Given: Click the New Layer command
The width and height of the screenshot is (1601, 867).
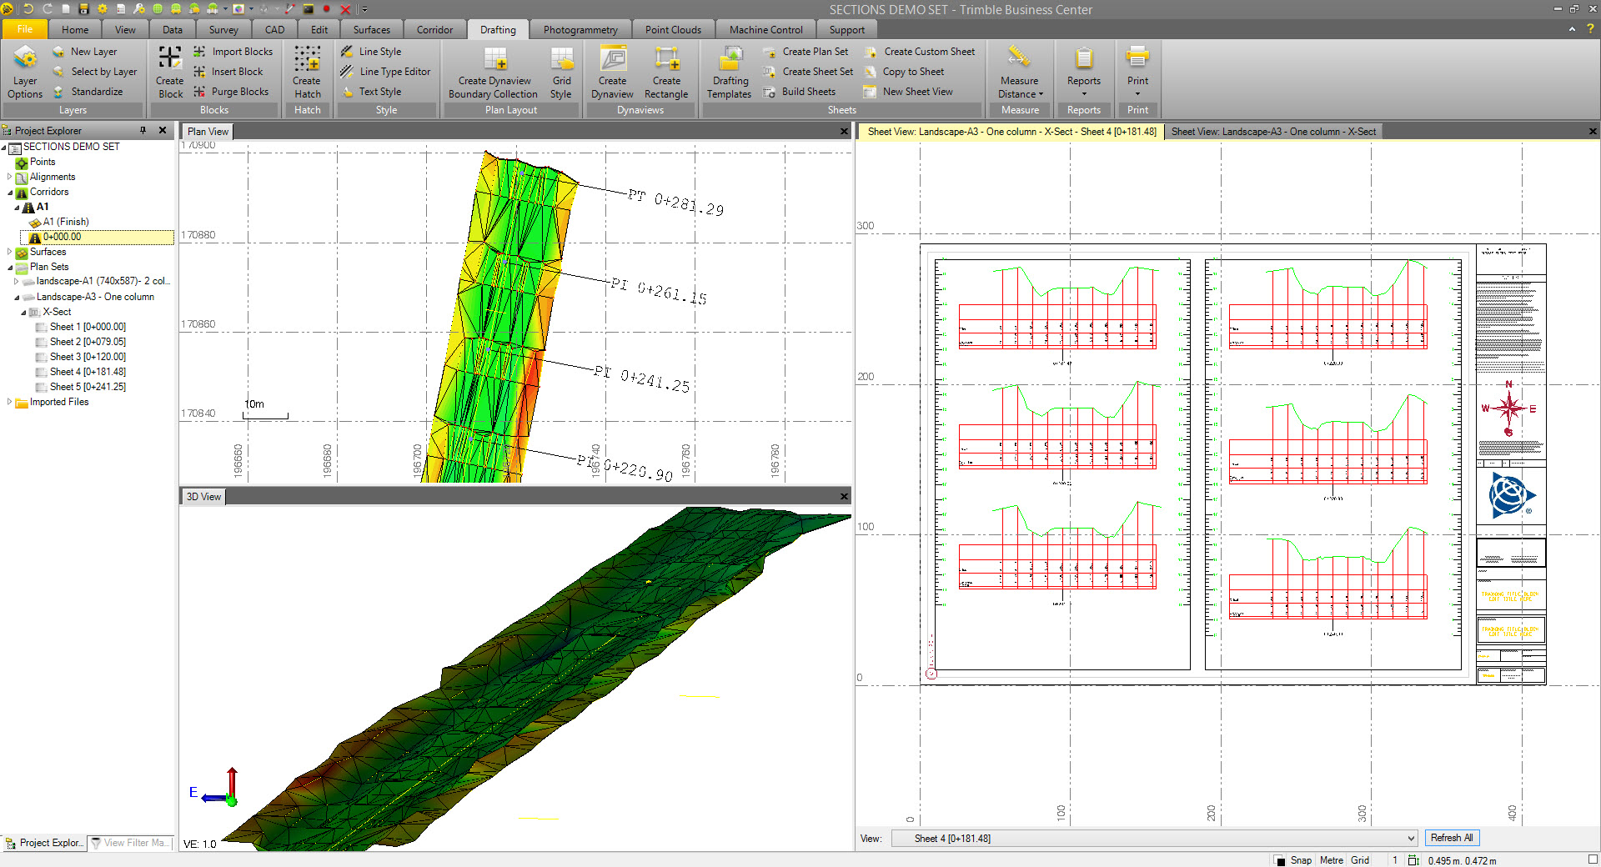Looking at the screenshot, I should pos(84,52).
